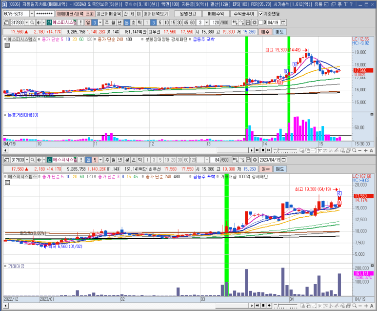Zoom out the lower chart with minus icon
The width and height of the screenshot is (377, 311).
360,306
